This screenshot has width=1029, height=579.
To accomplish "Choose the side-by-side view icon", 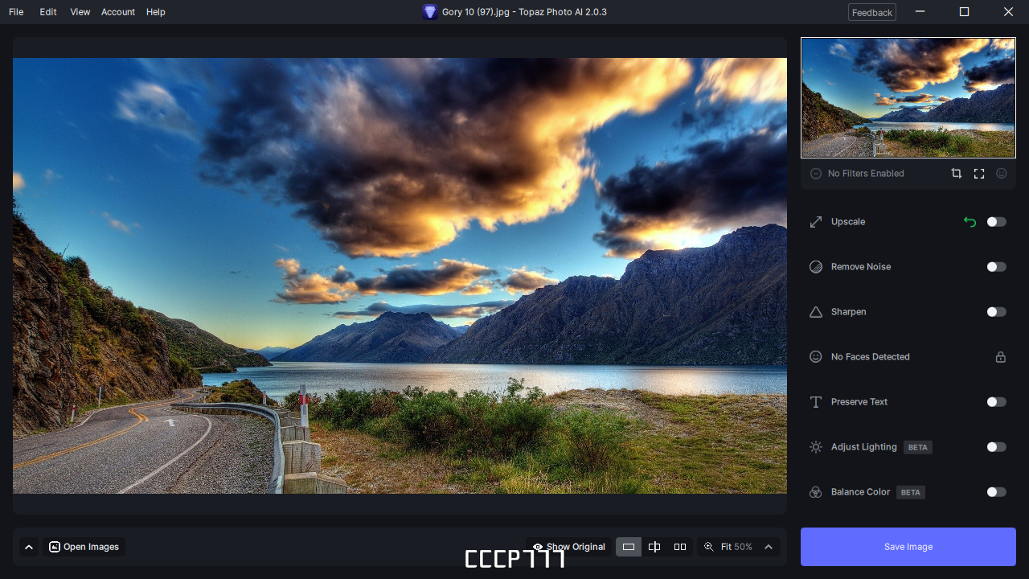I will point(680,546).
